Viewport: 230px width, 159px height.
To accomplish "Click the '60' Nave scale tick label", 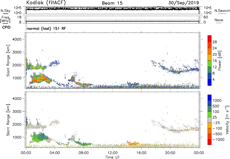I will click(206, 17).
